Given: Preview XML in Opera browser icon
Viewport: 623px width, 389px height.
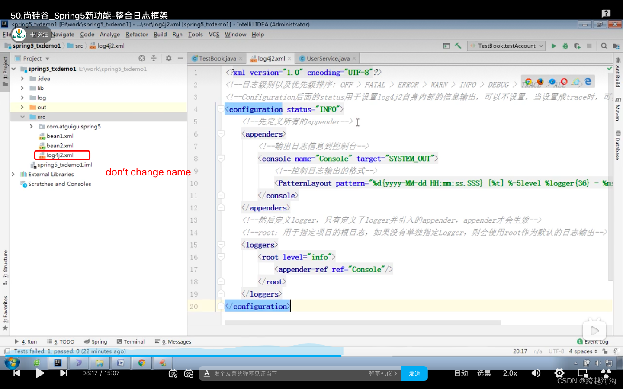Looking at the screenshot, I should tap(564, 82).
